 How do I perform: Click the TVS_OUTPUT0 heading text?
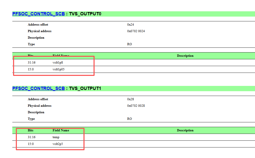(85, 14)
